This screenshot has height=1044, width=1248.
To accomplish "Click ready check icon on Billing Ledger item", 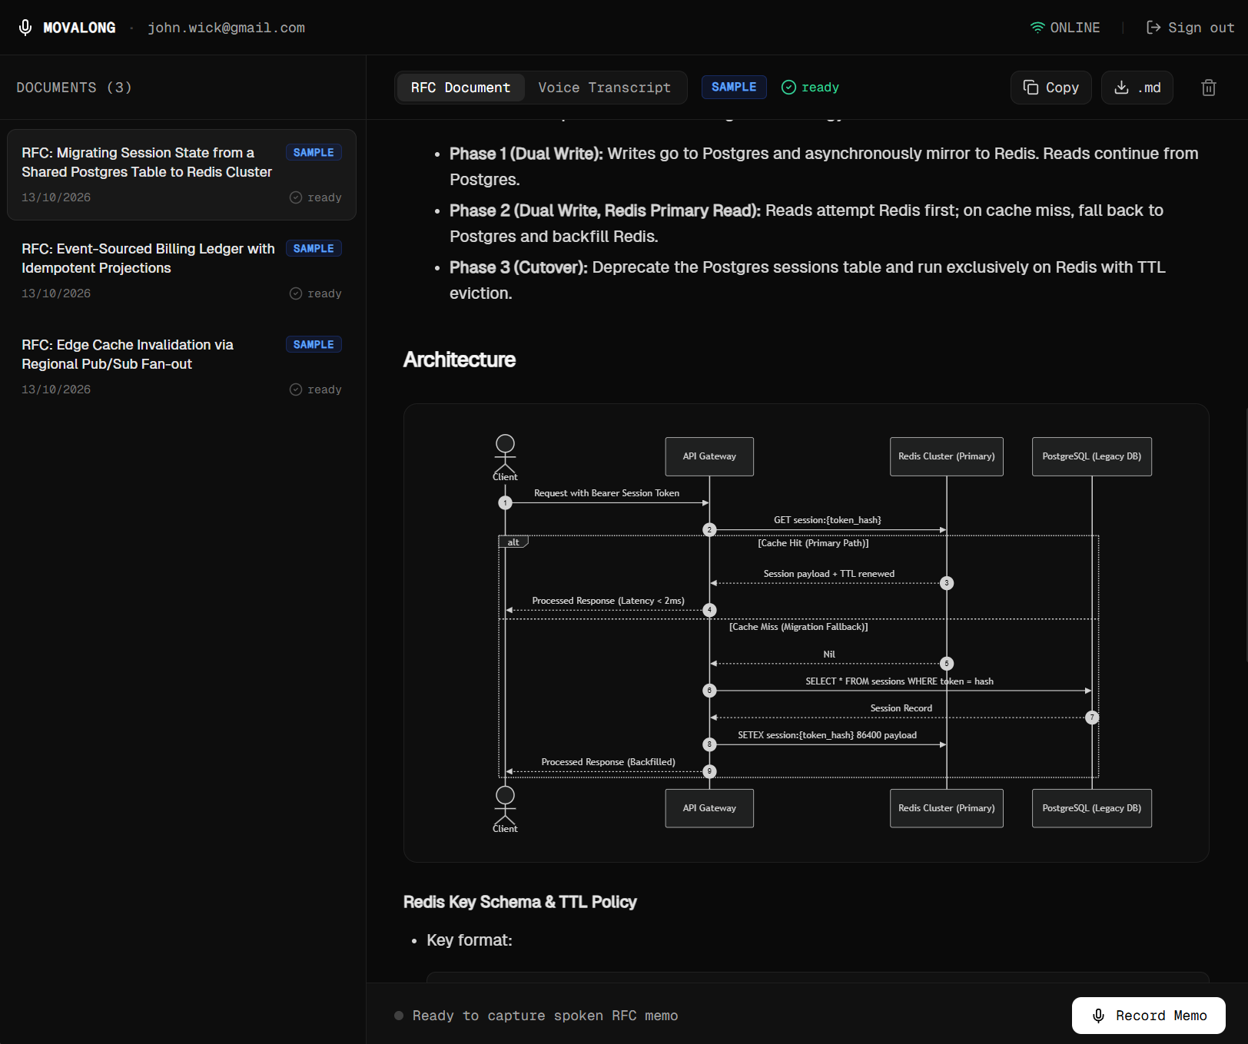I will coord(296,293).
